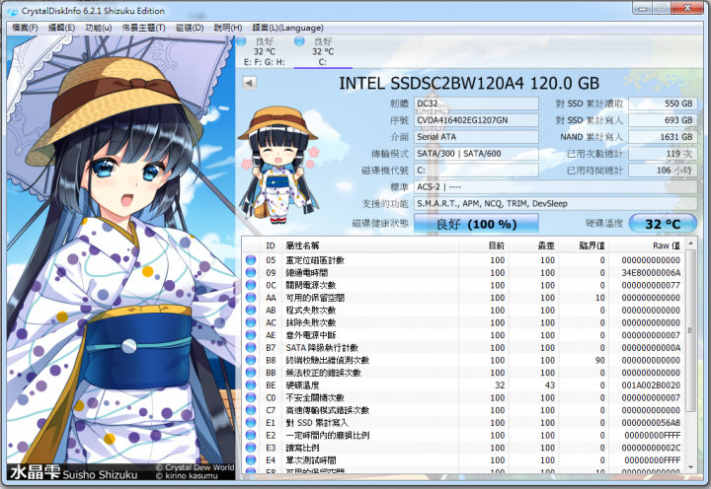The image size is (711, 489).
Task: Click the status icon for attribute AC
Action: pos(251,322)
